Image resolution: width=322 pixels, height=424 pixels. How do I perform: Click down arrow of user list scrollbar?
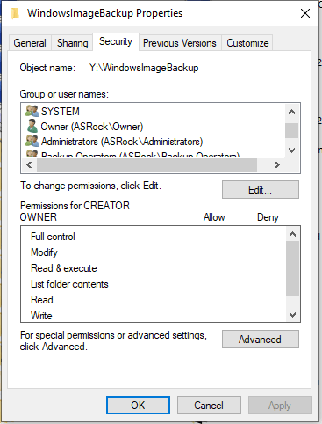pyautogui.click(x=291, y=150)
